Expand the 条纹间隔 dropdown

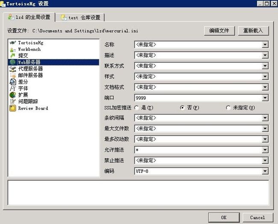pyautogui.click(x=265, y=118)
